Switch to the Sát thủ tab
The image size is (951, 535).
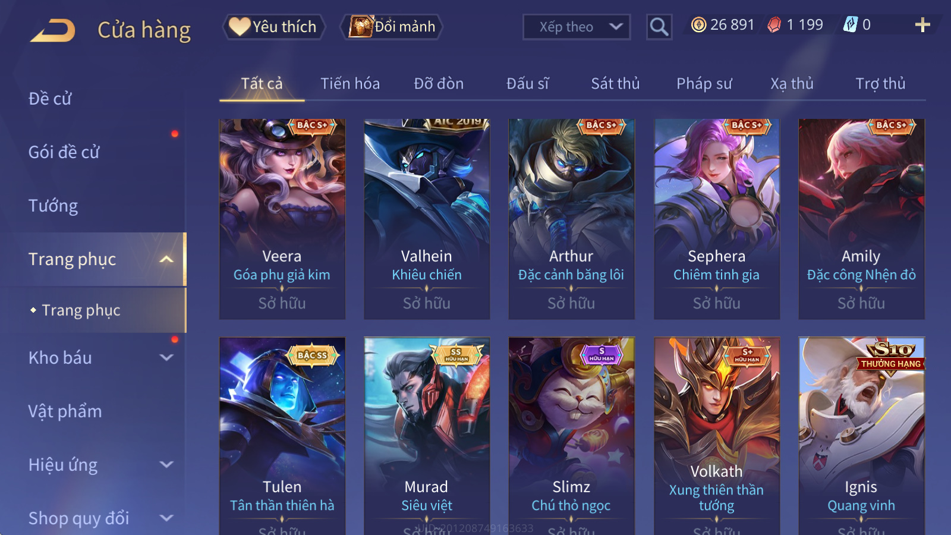coord(615,84)
